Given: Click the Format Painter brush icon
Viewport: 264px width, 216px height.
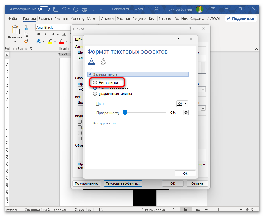Looking at the screenshot, I should click(26, 41).
